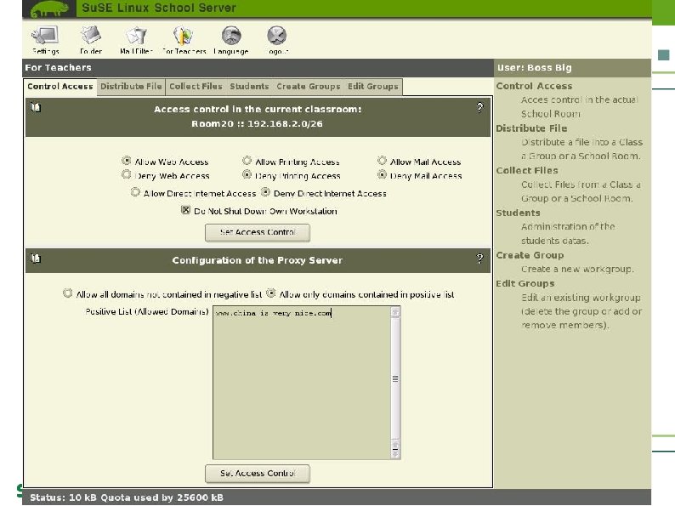Click help question mark in Access control header
This screenshot has height=506, width=675.
479,108
